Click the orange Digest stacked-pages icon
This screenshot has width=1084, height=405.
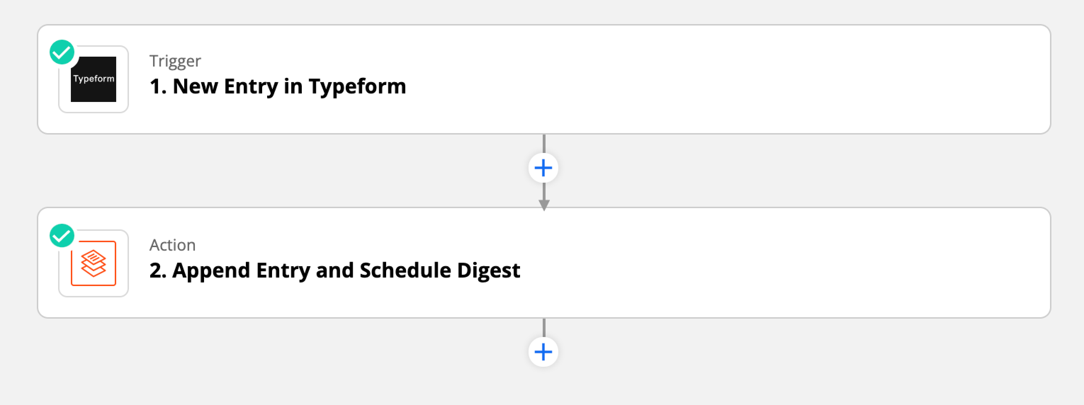pyautogui.click(x=94, y=263)
